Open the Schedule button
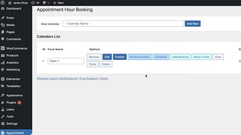This screenshot has height=135, width=241. coord(161,57)
